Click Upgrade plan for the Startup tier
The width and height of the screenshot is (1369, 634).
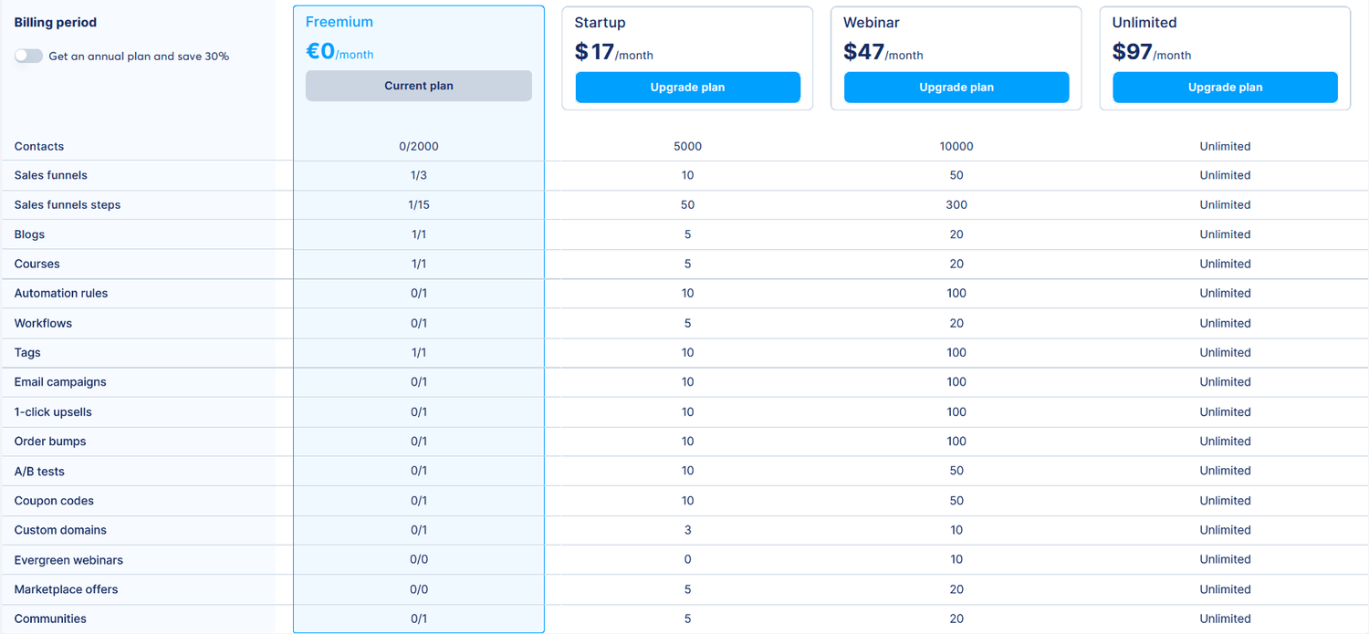point(687,87)
